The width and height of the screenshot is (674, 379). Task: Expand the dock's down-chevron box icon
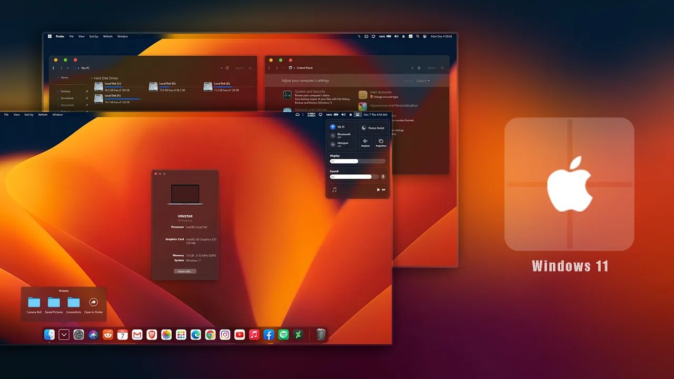pyautogui.click(x=64, y=335)
